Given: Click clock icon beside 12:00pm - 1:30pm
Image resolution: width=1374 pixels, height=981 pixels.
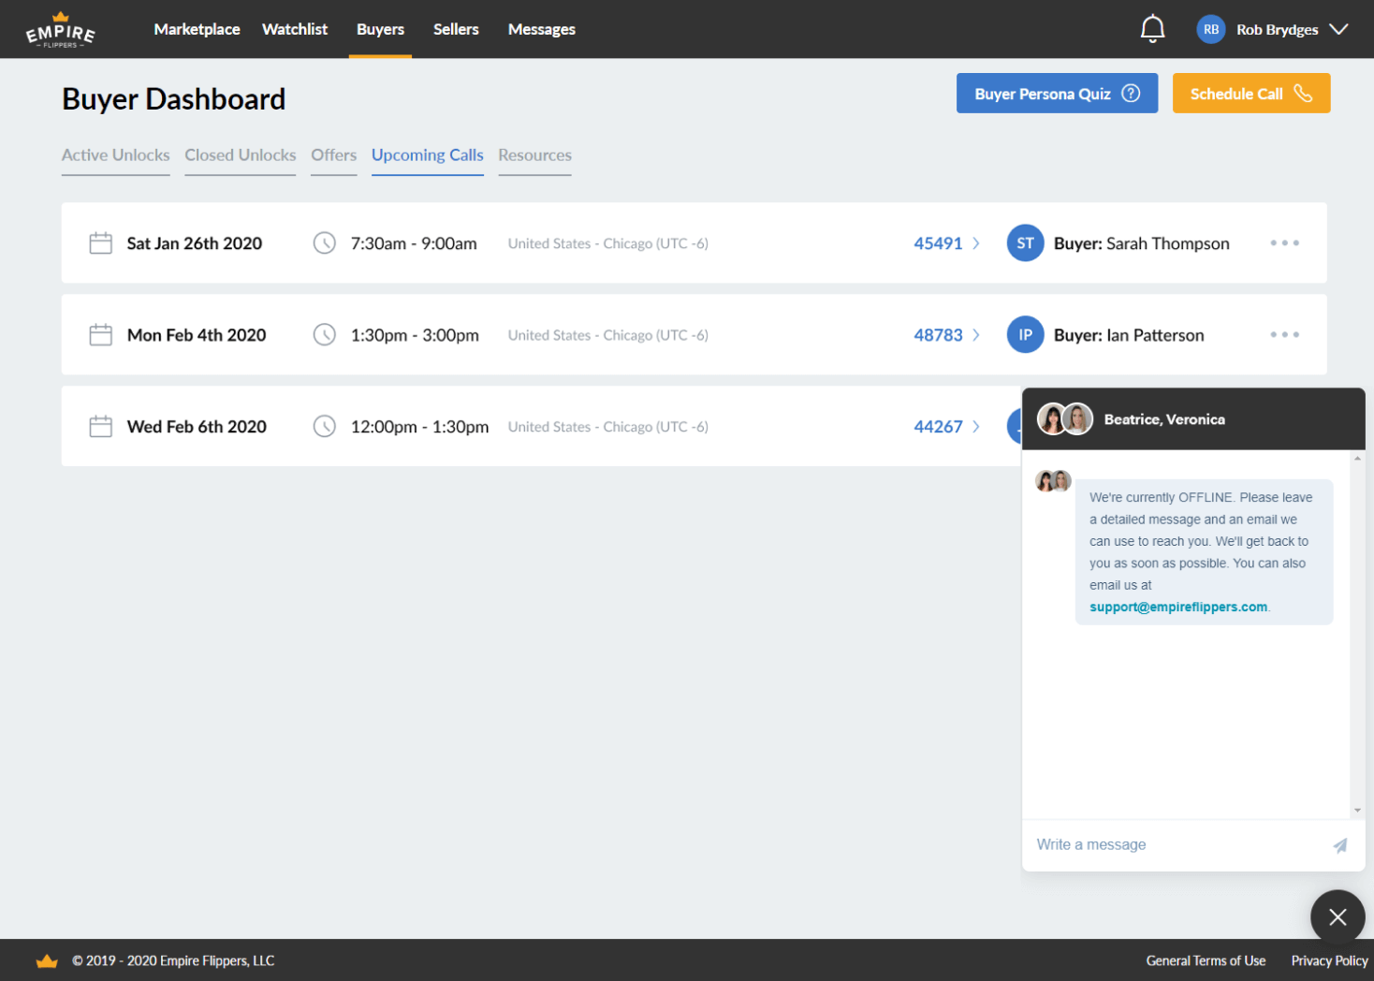Looking at the screenshot, I should click(x=324, y=427).
